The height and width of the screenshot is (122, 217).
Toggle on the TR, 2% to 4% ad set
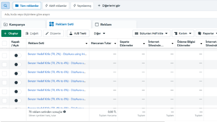(18, 65)
